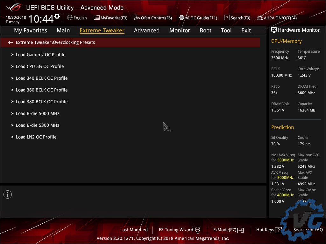Click the Hardware Monitor title
The image size is (326, 244).
[x=299, y=30]
